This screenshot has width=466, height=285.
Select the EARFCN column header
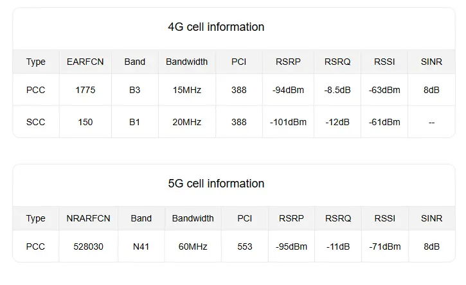pyautogui.click(x=85, y=62)
